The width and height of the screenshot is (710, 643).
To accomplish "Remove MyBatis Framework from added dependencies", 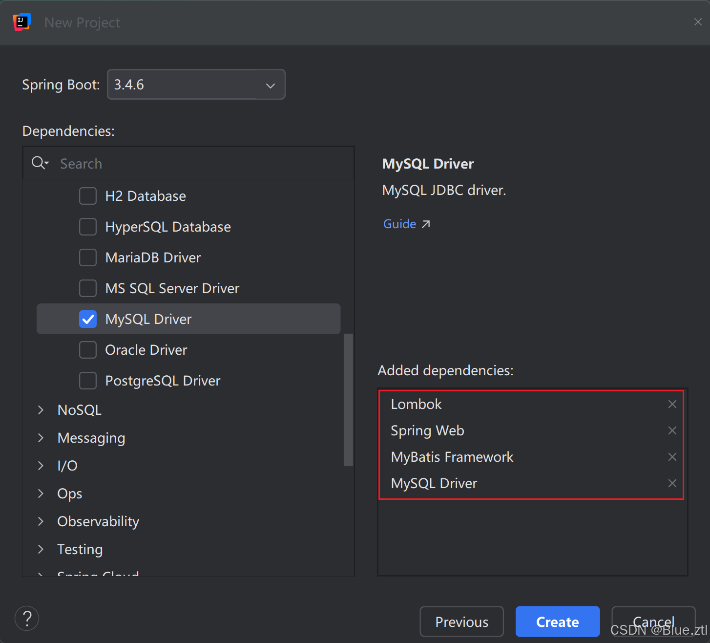I will (x=672, y=457).
